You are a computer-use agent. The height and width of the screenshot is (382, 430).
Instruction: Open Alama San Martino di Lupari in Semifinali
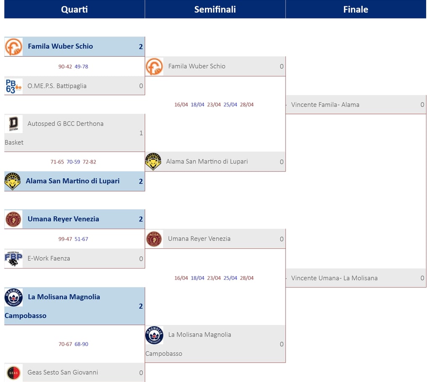click(207, 161)
